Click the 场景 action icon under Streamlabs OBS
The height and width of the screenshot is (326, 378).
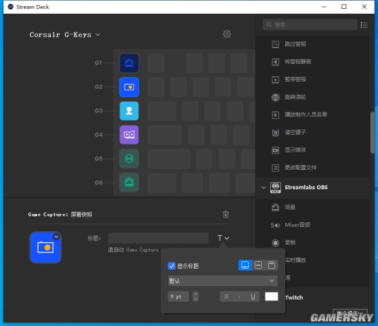click(x=276, y=207)
